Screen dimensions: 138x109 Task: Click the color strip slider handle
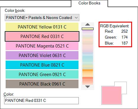coord(88,29)
